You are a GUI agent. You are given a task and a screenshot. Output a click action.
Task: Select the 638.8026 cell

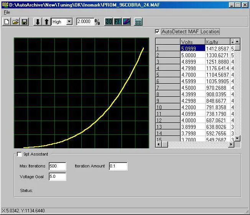pos(218,127)
